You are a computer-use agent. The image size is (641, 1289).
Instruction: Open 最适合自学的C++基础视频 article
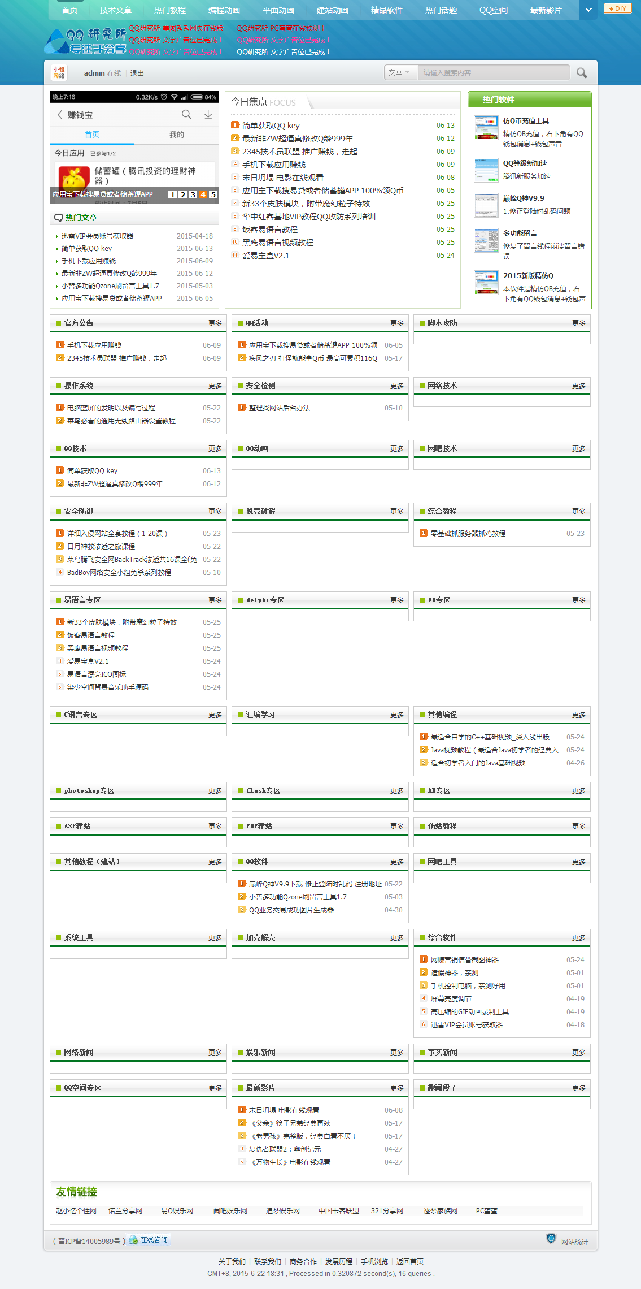coord(490,737)
